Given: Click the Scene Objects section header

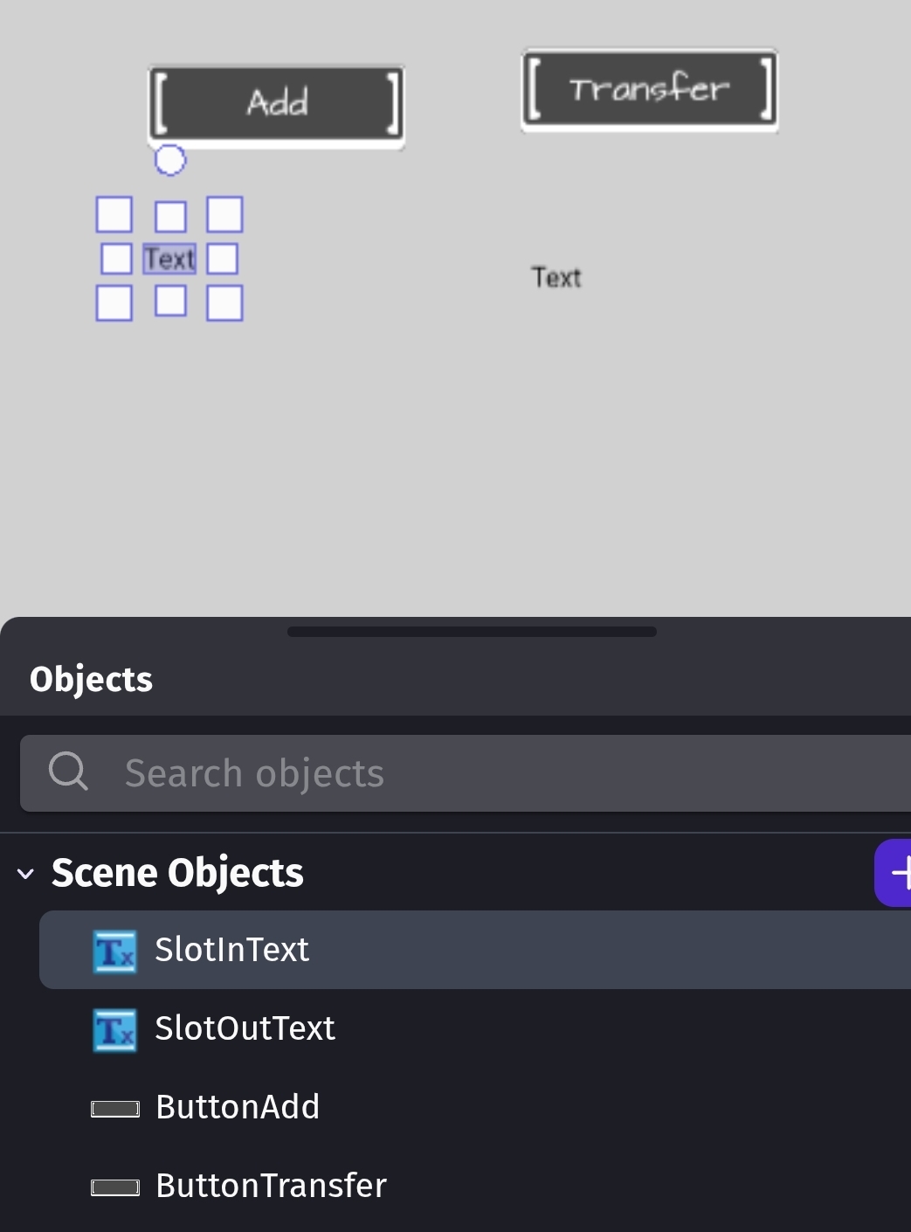Looking at the screenshot, I should pos(177,873).
